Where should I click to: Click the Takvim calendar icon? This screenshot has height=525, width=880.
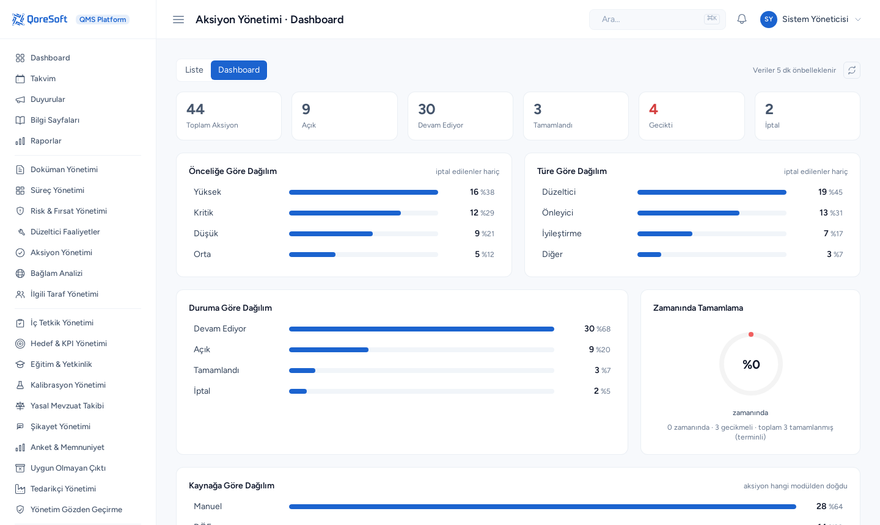tap(20, 79)
